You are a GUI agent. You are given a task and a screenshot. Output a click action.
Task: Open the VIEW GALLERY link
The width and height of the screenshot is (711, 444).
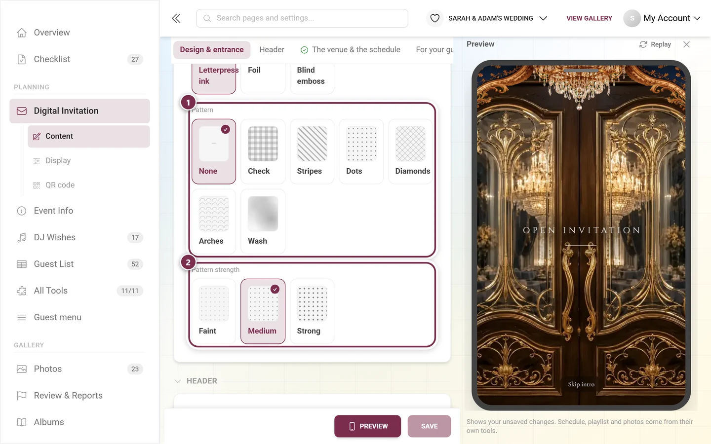(x=589, y=18)
